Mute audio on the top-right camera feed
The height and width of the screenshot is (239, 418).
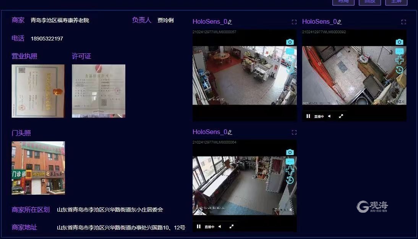pos(329,116)
